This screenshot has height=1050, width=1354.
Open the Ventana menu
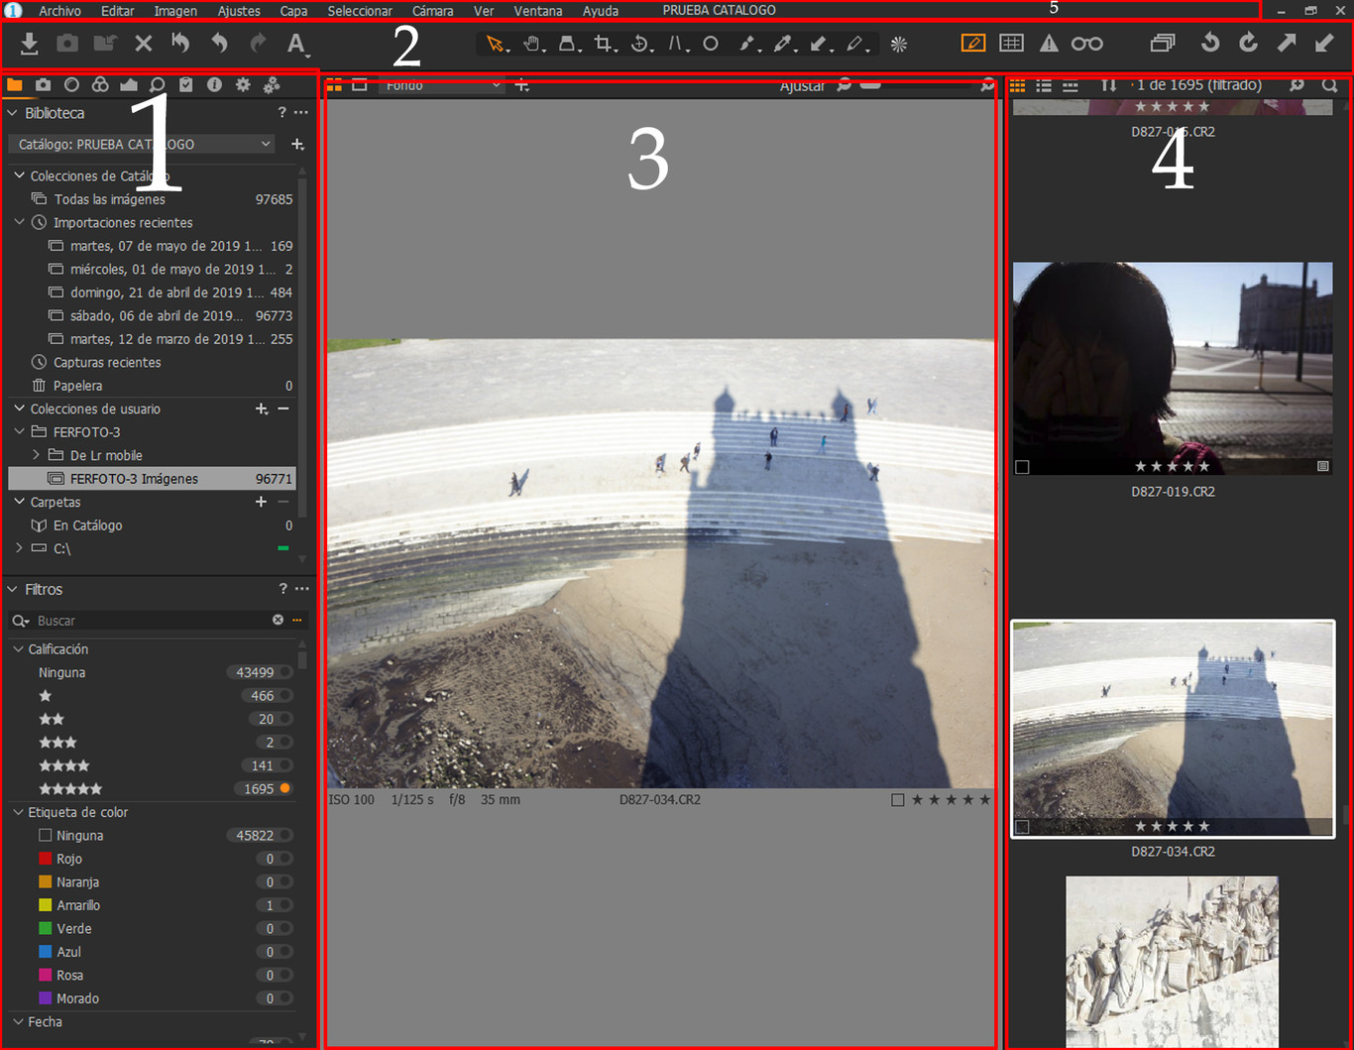tap(537, 11)
